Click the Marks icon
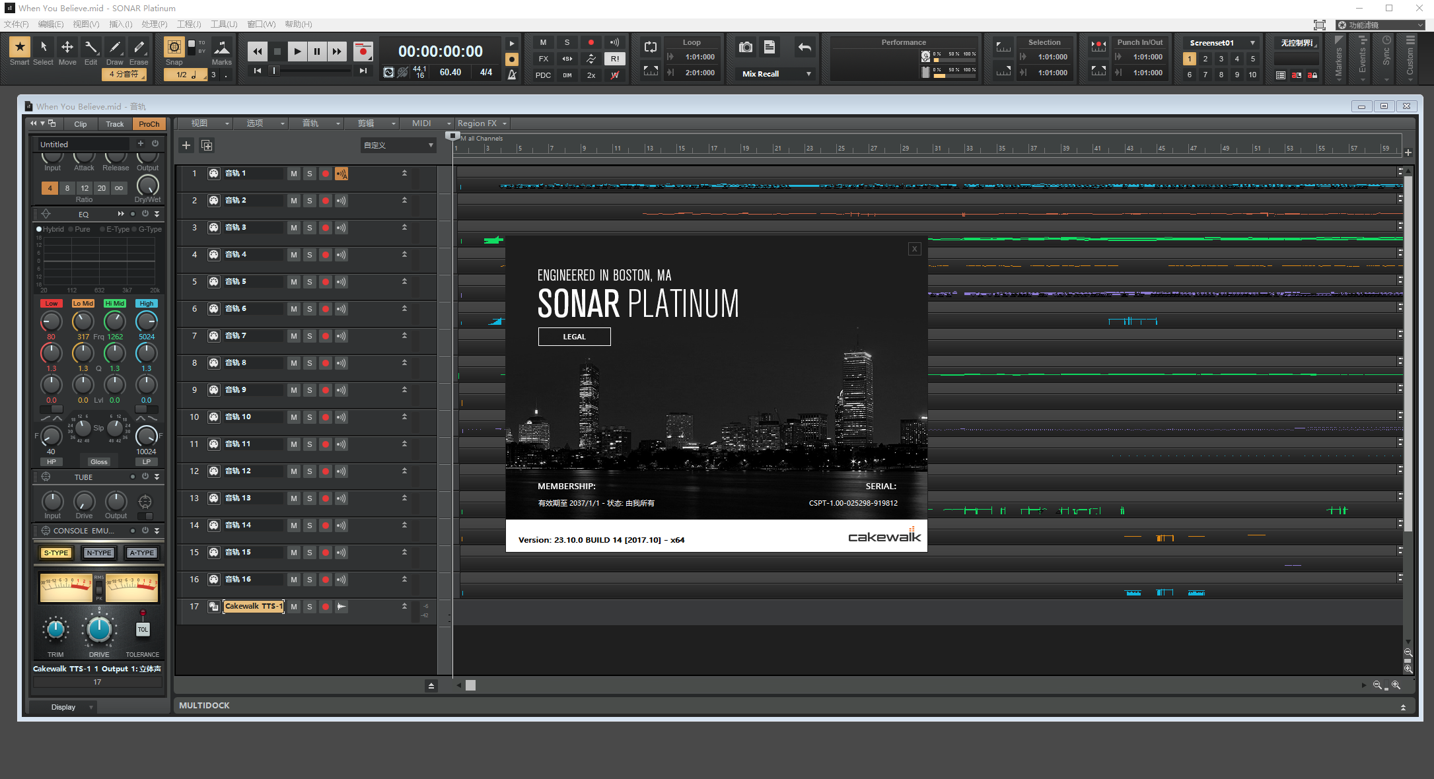This screenshot has height=779, width=1434. tap(222, 48)
